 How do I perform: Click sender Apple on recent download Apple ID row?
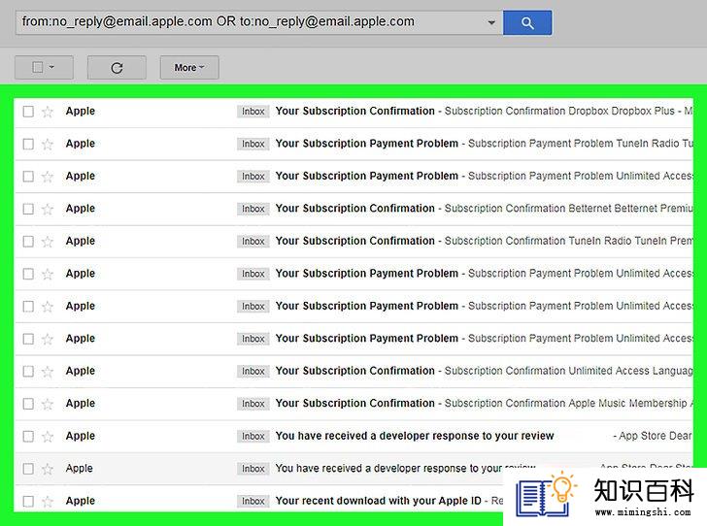(x=81, y=501)
